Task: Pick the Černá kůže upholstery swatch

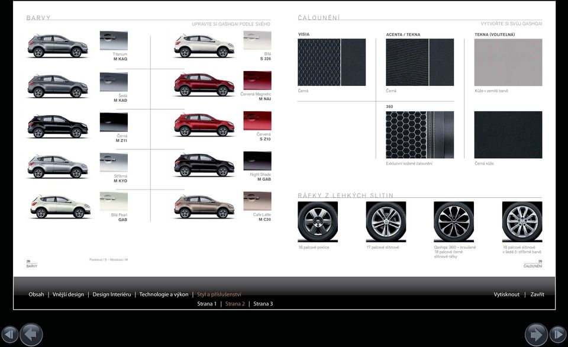Action: click(508, 135)
